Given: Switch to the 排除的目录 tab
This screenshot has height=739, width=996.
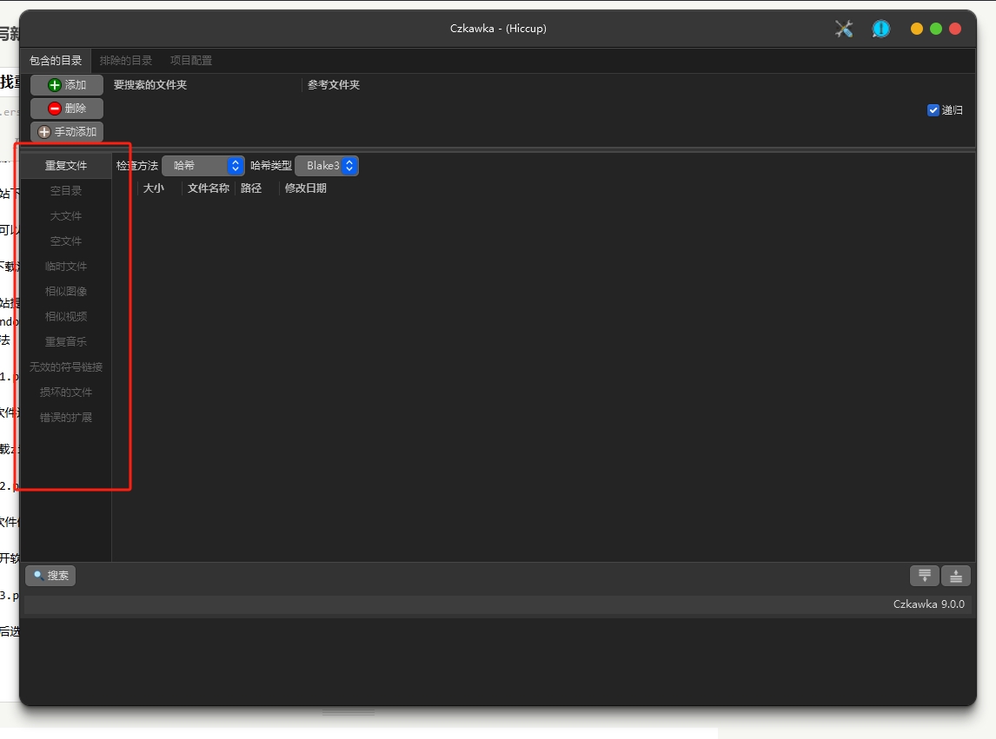Looking at the screenshot, I should coord(126,61).
